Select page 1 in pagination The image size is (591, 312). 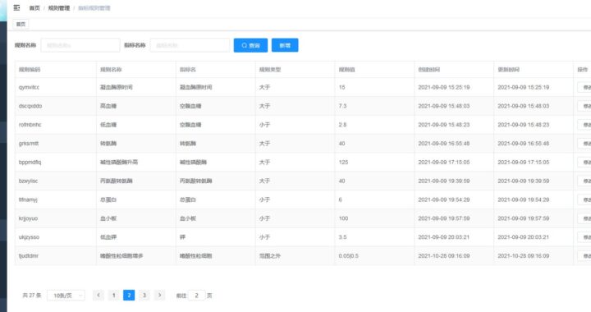tap(113, 295)
